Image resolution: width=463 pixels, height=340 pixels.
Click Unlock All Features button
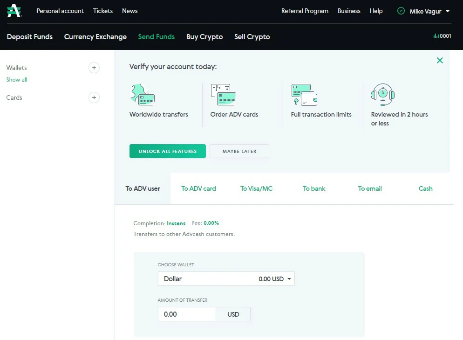tap(167, 151)
